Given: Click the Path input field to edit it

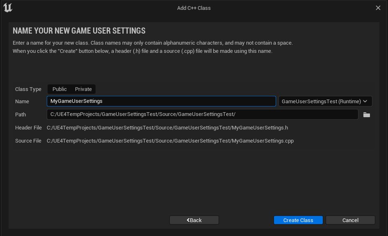Looking at the screenshot, I should [203, 114].
